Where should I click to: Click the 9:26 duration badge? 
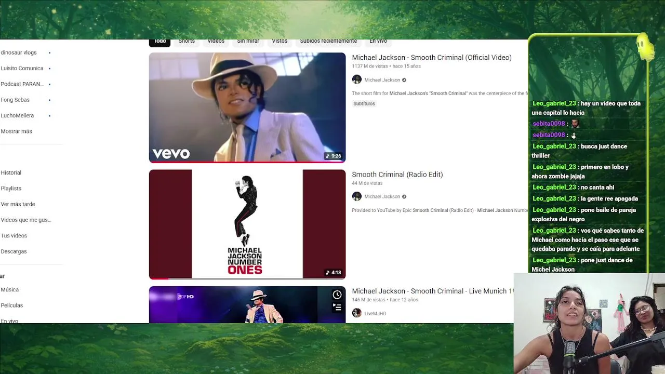click(334, 156)
